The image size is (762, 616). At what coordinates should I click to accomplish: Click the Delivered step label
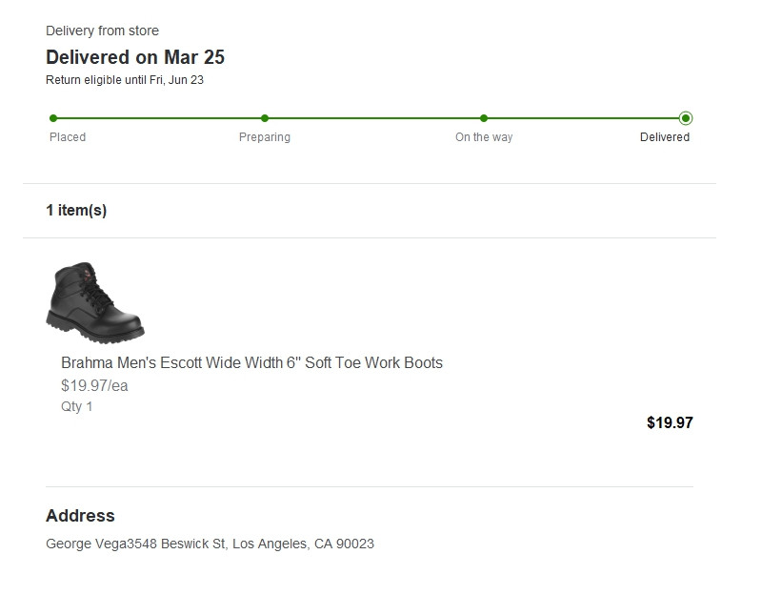click(665, 137)
